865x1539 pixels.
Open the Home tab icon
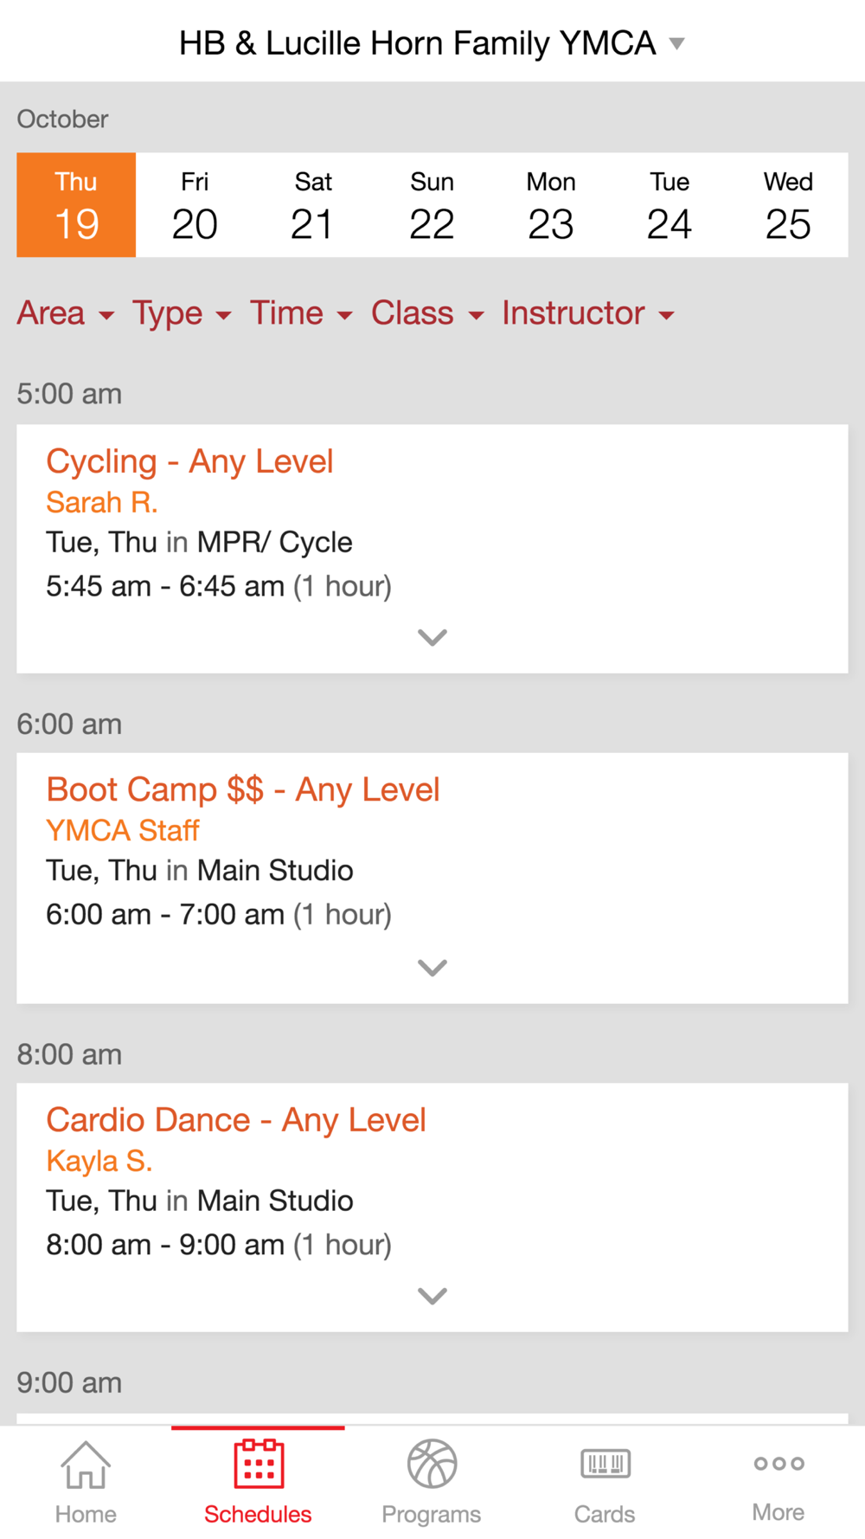[x=86, y=1465]
